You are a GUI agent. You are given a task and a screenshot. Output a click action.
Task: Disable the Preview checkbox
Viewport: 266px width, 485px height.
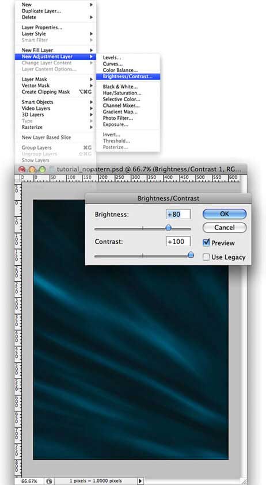[x=206, y=243]
